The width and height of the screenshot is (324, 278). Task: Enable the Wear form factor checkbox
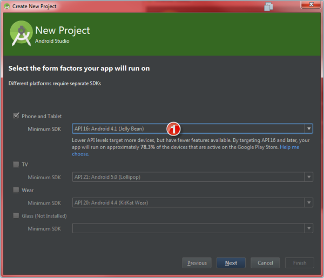[x=16, y=190]
